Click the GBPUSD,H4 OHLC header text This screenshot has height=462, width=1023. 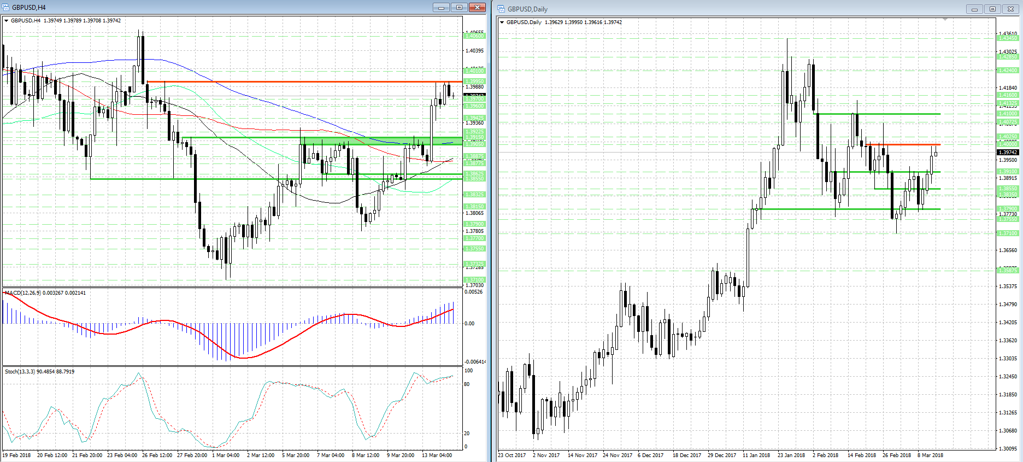coord(66,21)
